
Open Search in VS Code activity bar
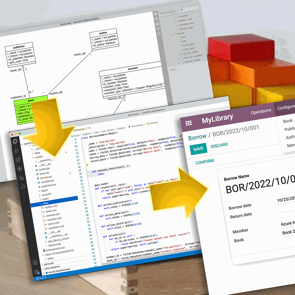coord(23,187)
